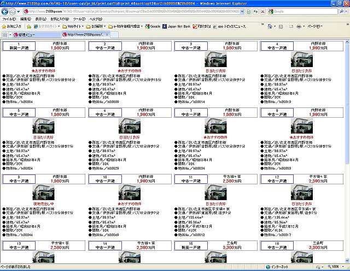Click the 間取/4LDK line in listing 12
The image size is (350, 271).
click(x=272, y=230)
